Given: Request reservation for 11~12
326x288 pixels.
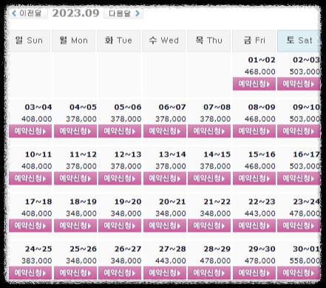Looking at the screenshot, I should pos(75,179).
